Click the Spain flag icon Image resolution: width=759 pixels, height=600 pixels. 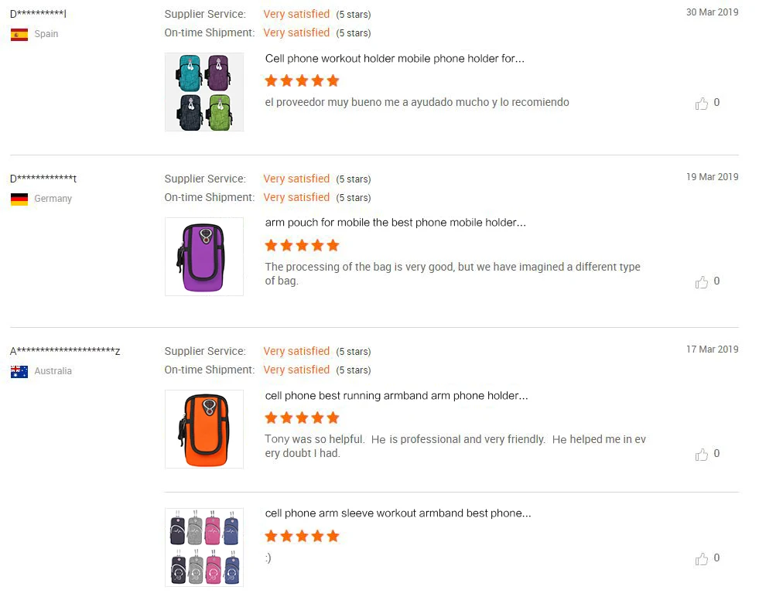pos(19,34)
